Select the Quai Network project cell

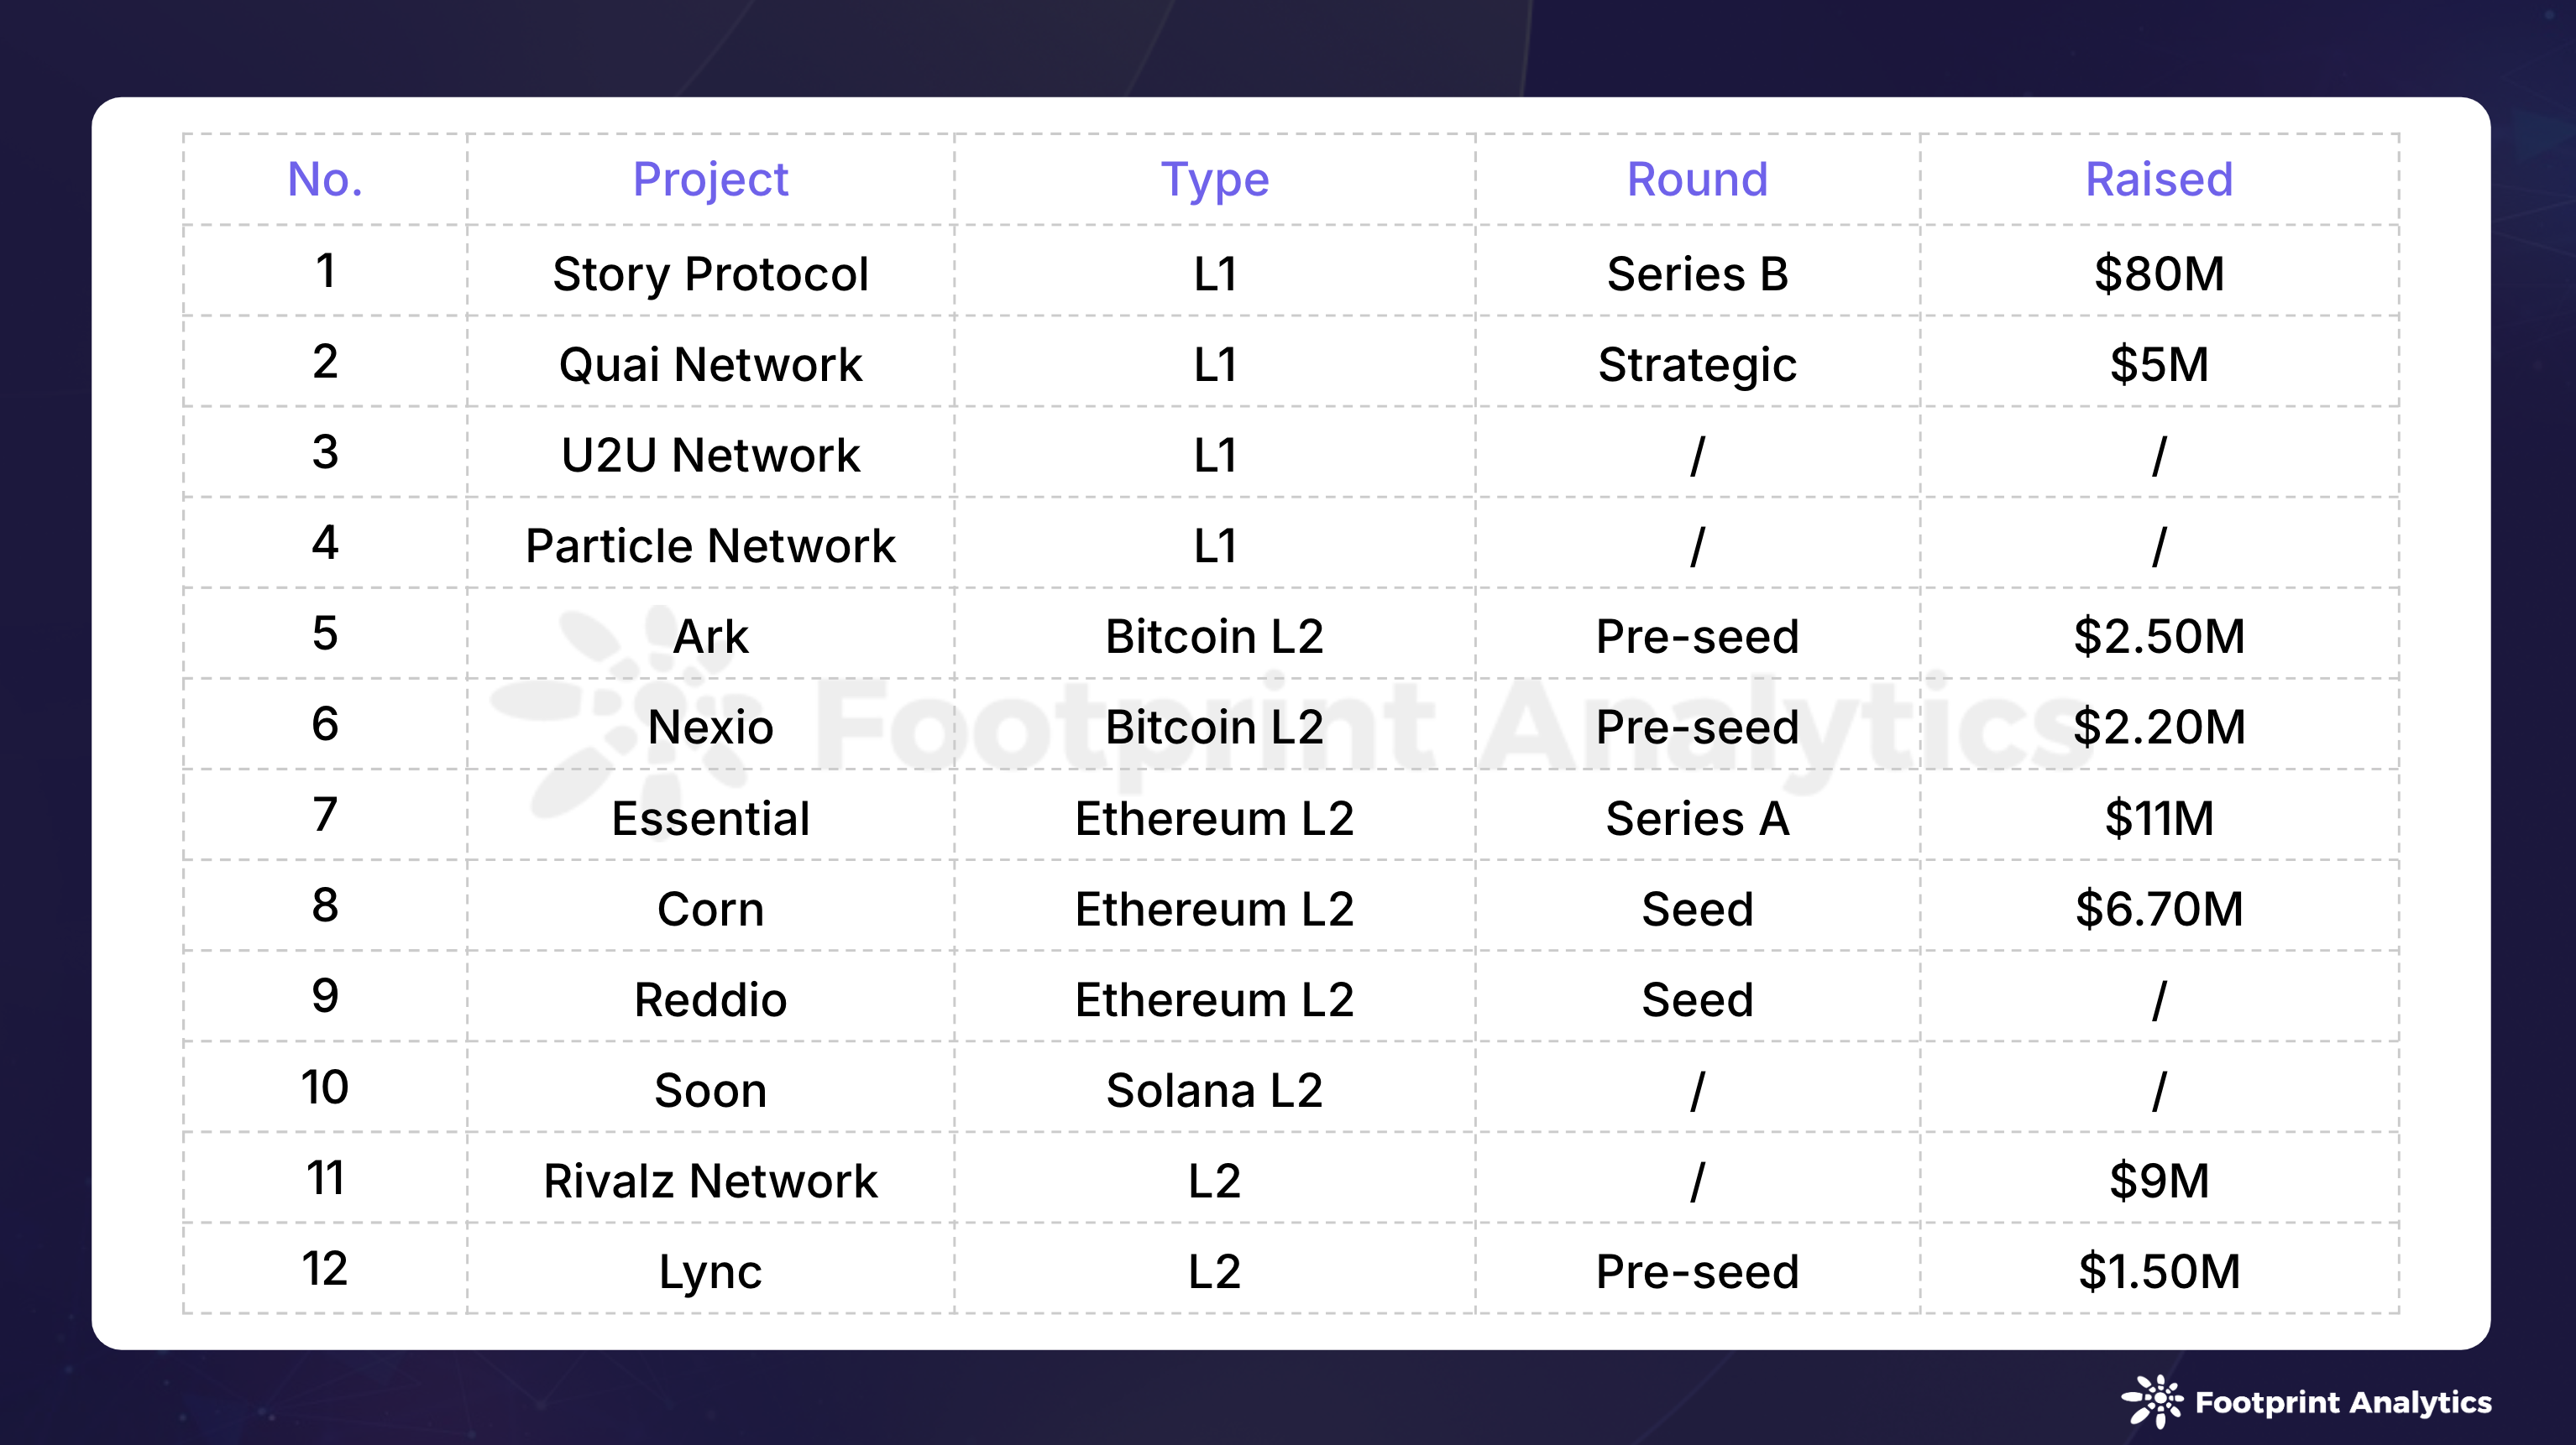710,365
